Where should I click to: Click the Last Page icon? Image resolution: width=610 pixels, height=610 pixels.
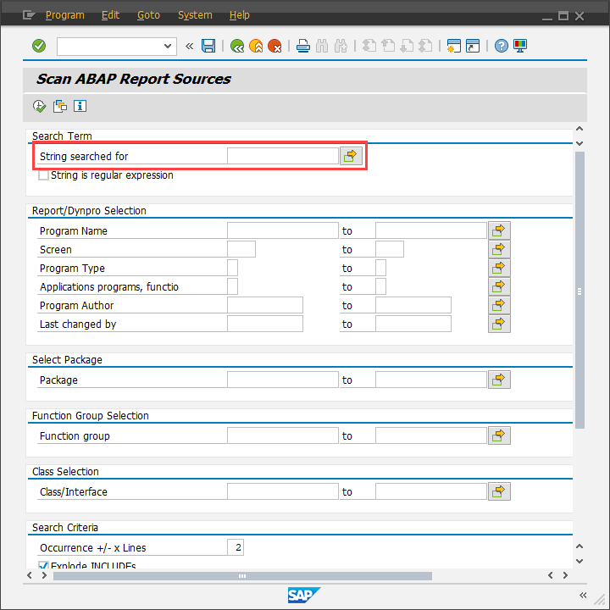[x=425, y=46]
